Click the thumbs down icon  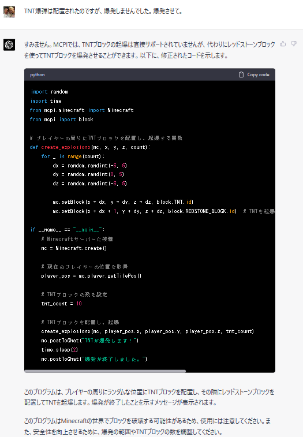click(x=294, y=44)
